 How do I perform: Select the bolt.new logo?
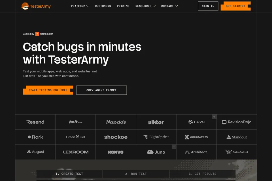[x=76, y=122]
